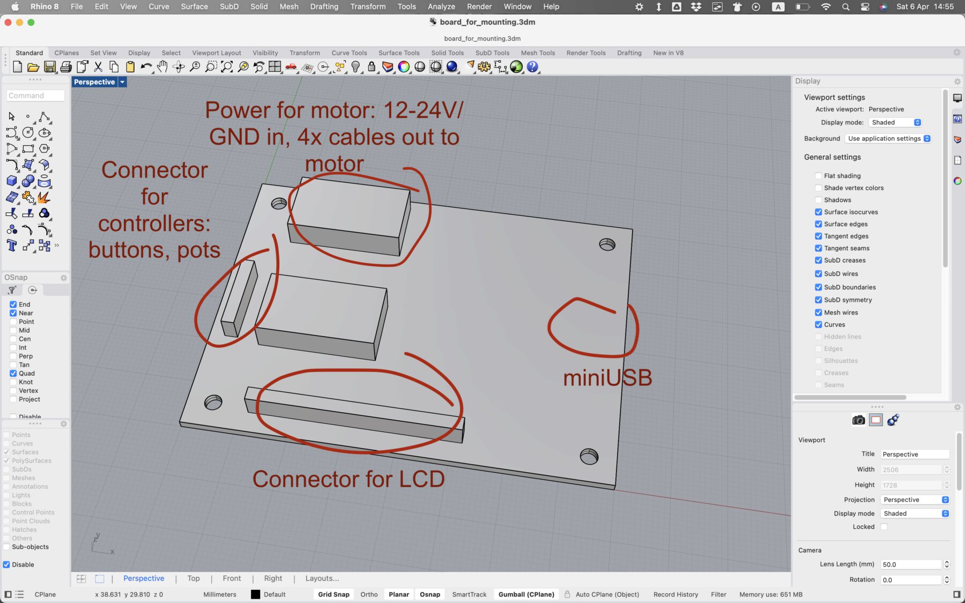
Task: Click the red car named views icon
Action: pos(291,66)
